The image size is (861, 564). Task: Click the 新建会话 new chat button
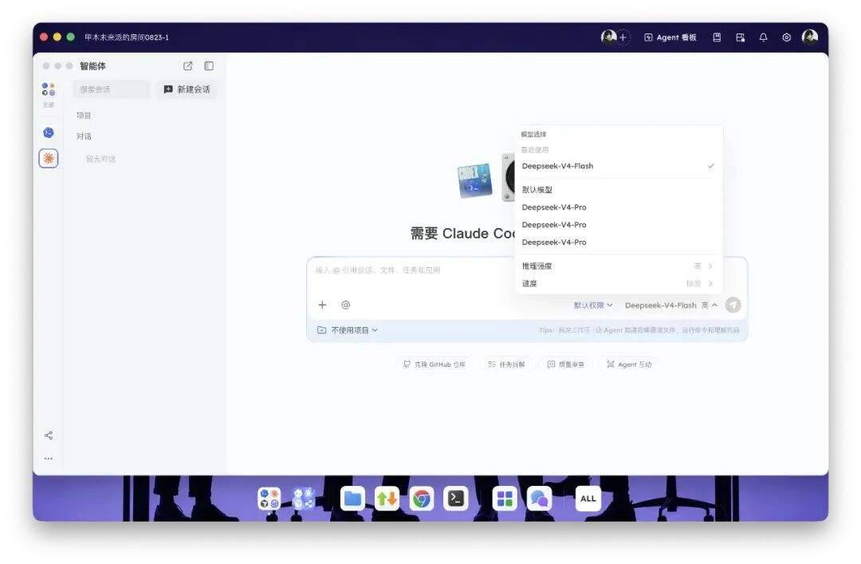click(x=187, y=89)
